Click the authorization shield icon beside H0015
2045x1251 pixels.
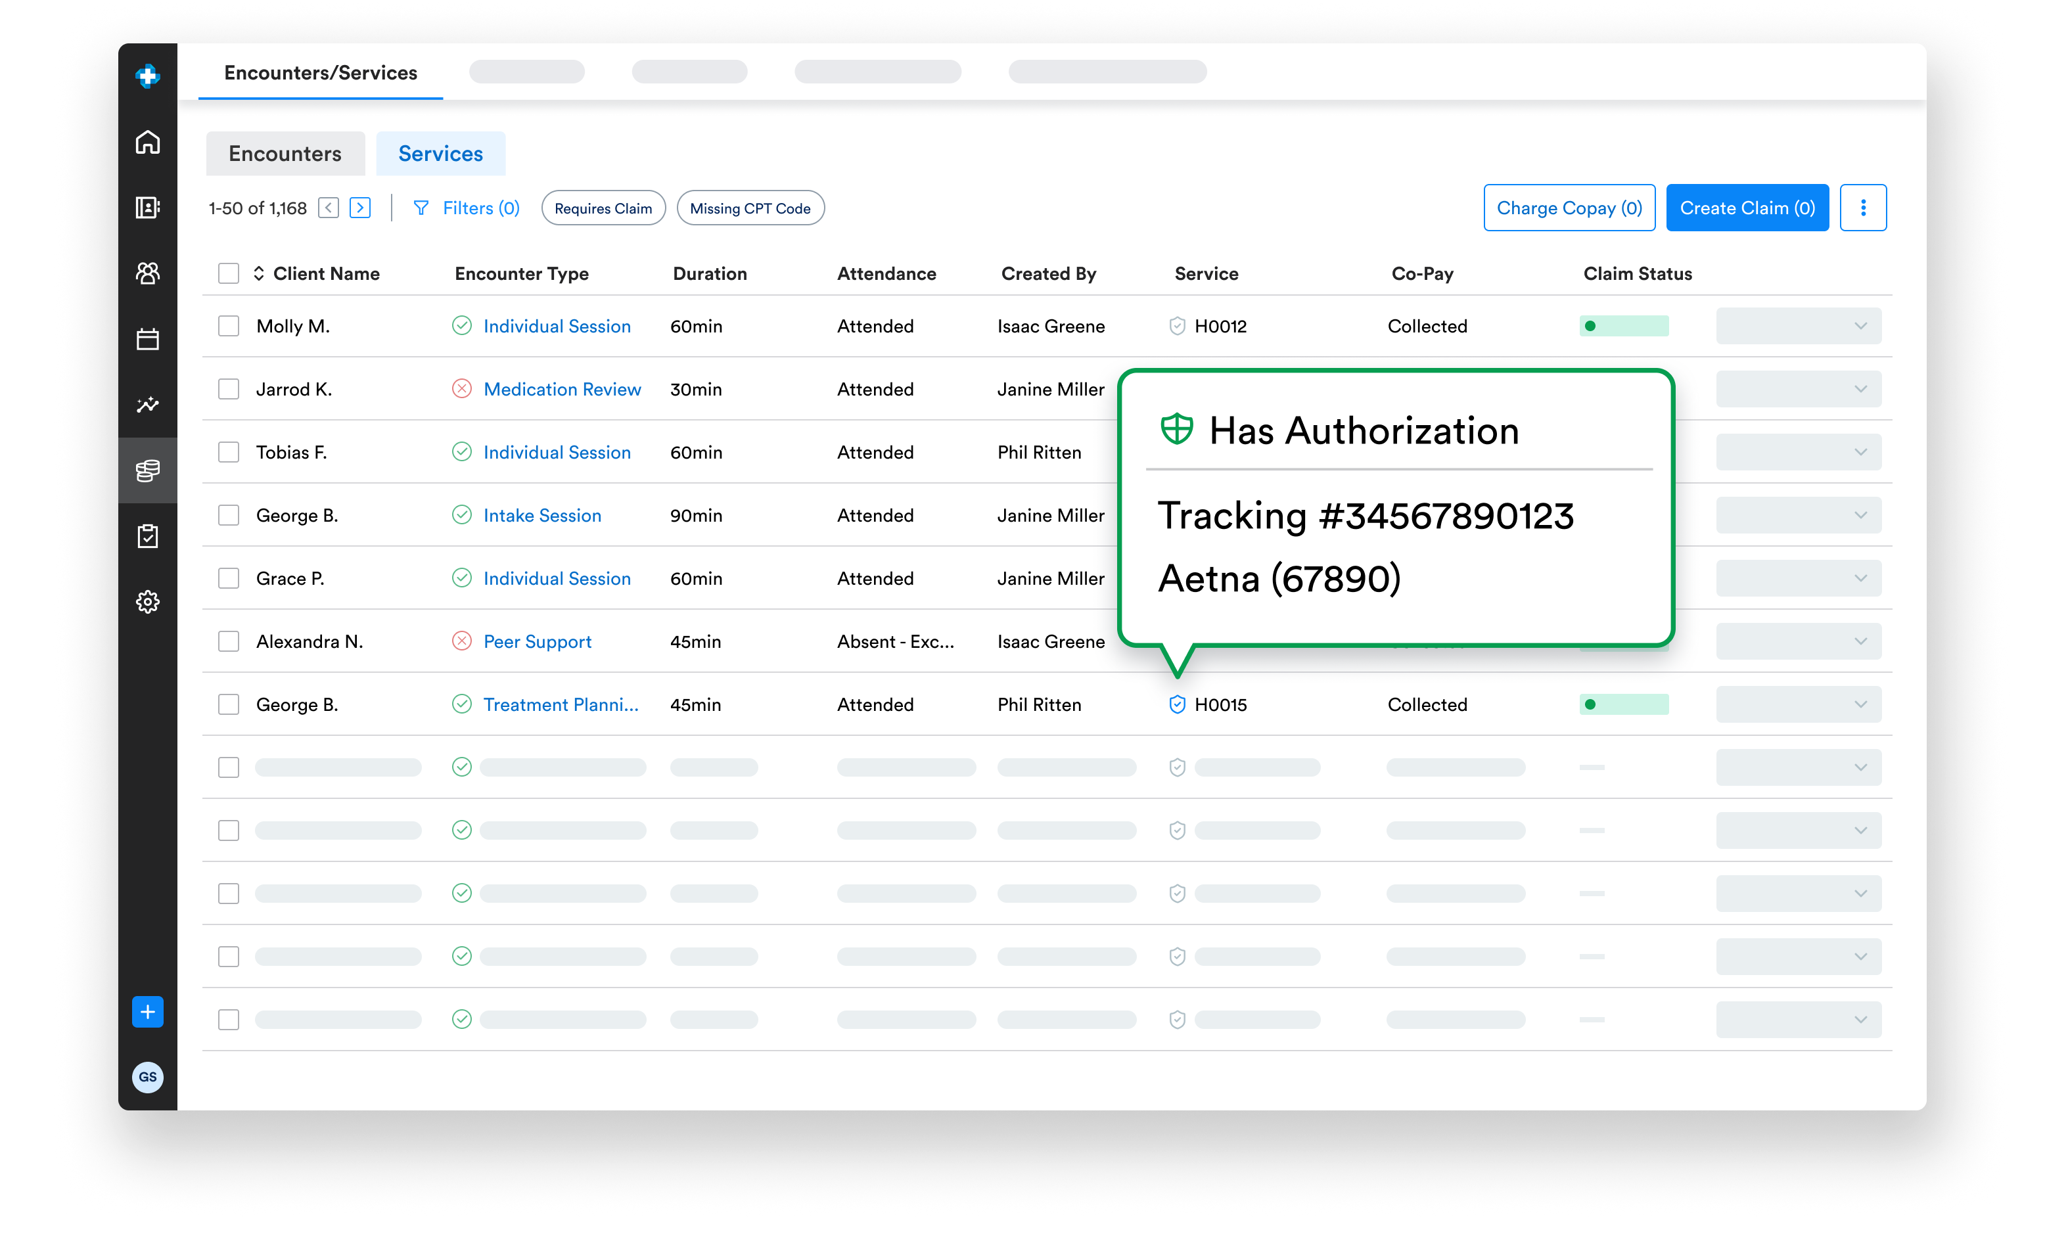(1177, 704)
